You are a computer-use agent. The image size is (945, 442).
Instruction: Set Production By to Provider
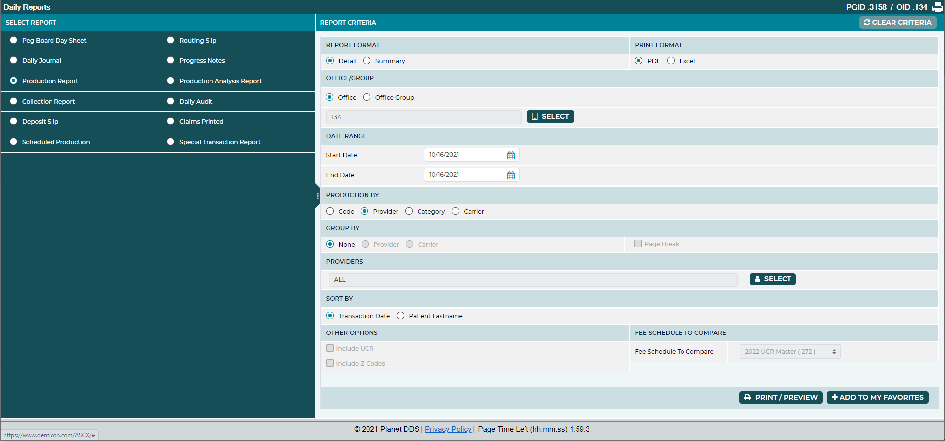(x=365, y=211)
